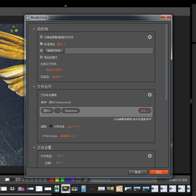Click the 文件命名模板 label

[x=48, y=95]
